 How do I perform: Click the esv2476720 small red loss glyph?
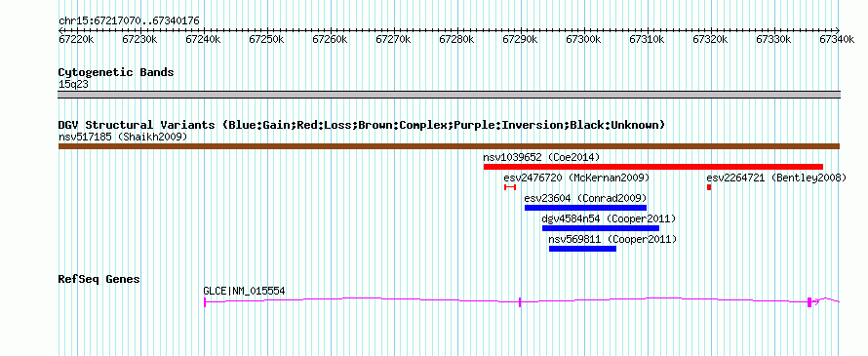[510, 187]
